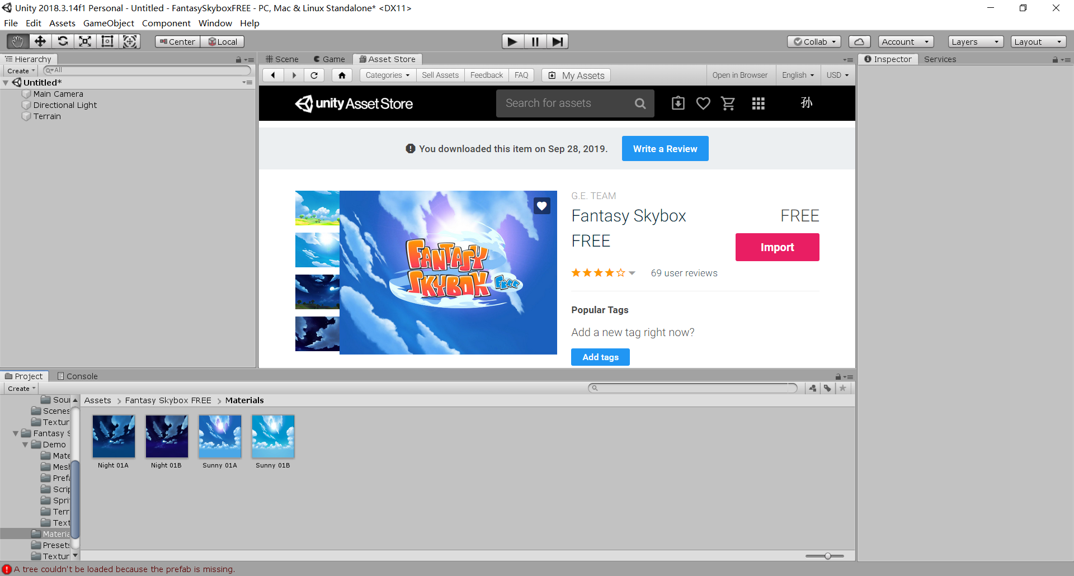
Task: Open the Layout dropdown
Action: click(1038, 41)
